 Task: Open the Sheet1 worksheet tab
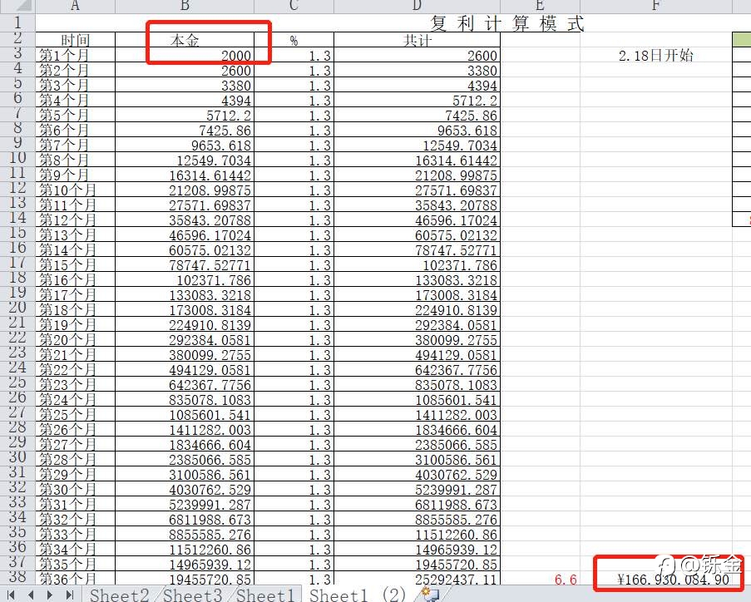[x=266, y=595]
